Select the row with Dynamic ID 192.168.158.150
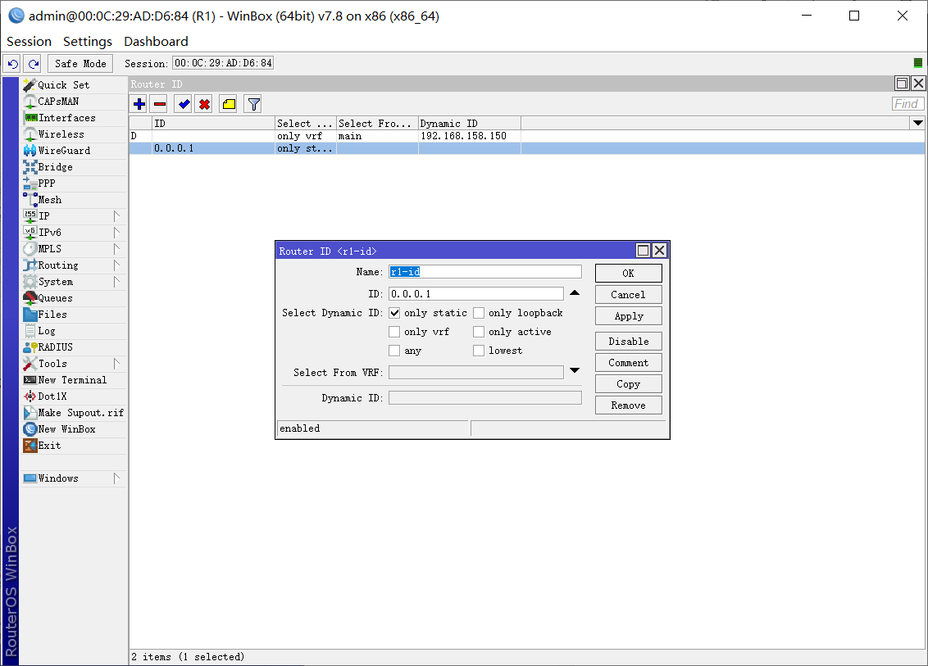This screenshot has height=666, width=928. tap(527, 136)
